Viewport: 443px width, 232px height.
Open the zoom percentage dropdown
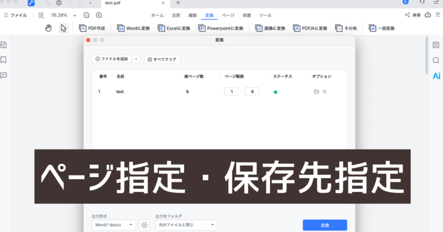click(74, 15)
